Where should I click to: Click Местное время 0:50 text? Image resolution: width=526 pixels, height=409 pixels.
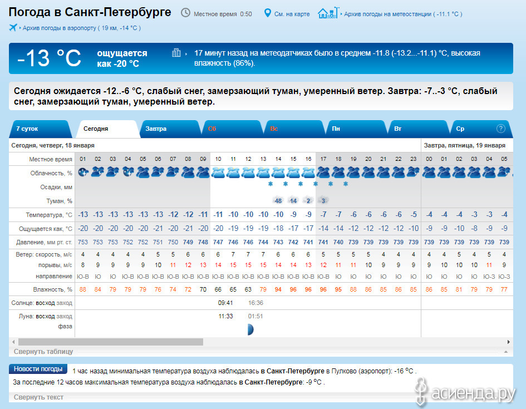click(x=223, y=14)
